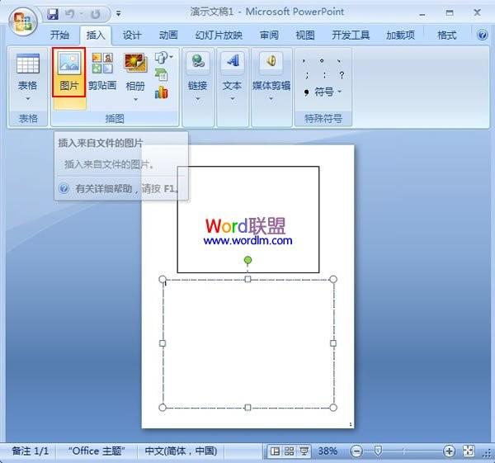This screenshot has width=495, height=463.
Task: Fit slide to current window icon
Action: [x=469, y=451]
